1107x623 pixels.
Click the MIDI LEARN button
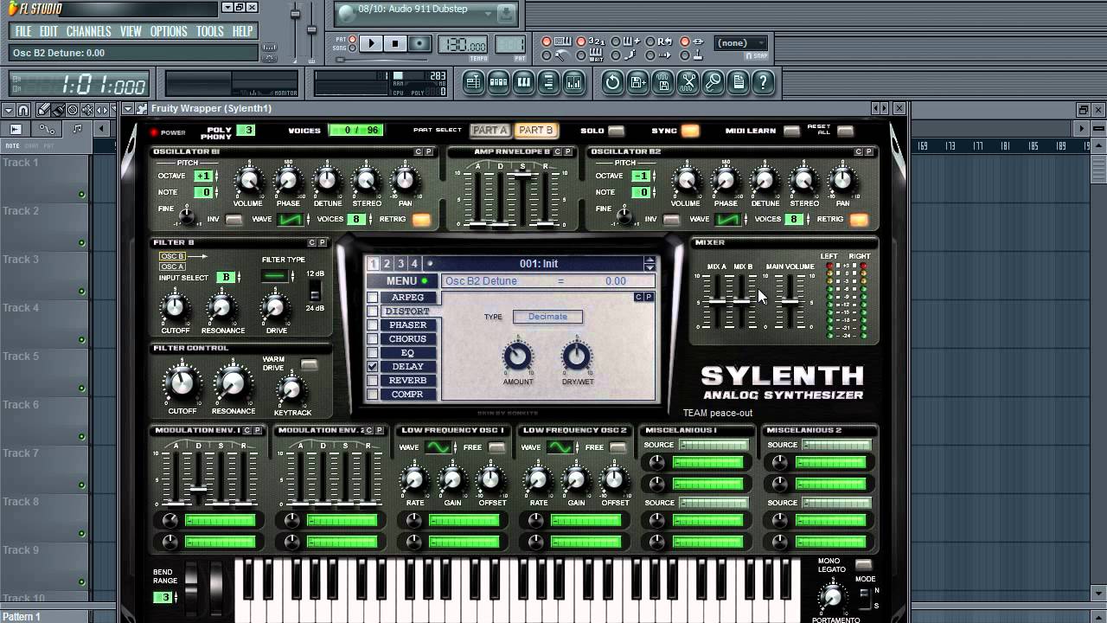click(791, 132)
